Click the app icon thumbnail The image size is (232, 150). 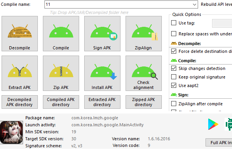(x=11, y=132)
